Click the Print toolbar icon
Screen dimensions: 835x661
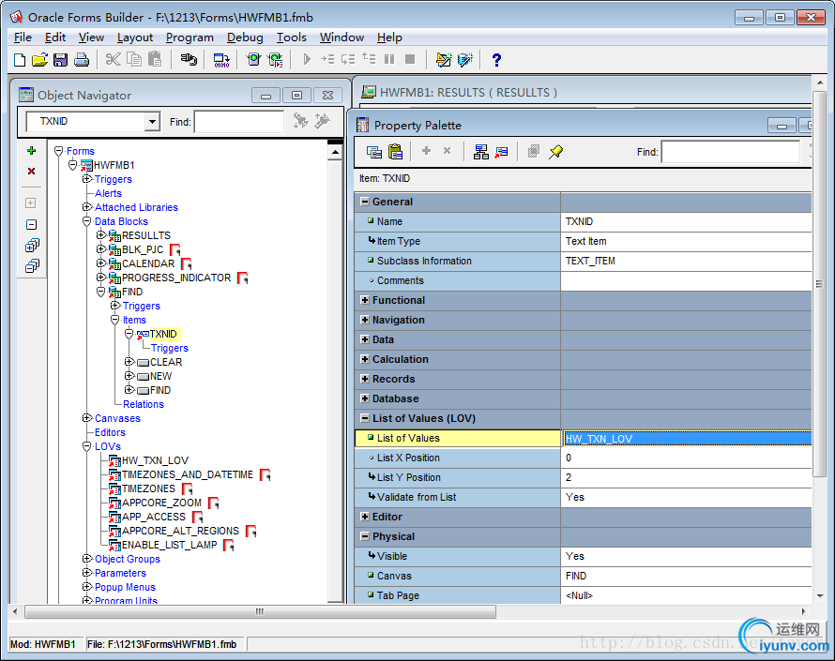point(82,60)
